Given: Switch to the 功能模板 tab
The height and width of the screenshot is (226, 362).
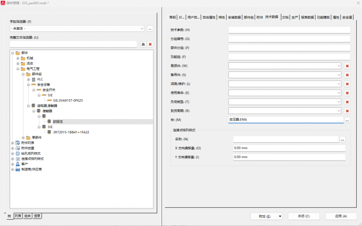Looking at the screenshot, I should pos(323,18).
